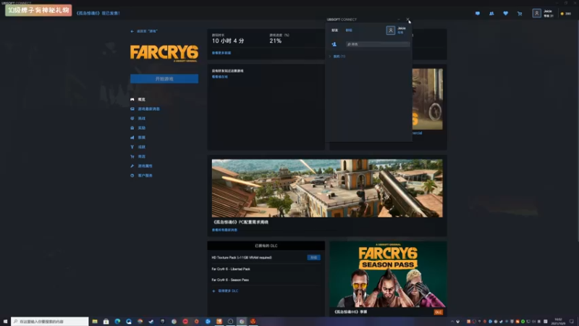Select the Overview item in game sidebar
Image resolution: width=579 pixels, height=326 pixels.
(x=141, y=99)
